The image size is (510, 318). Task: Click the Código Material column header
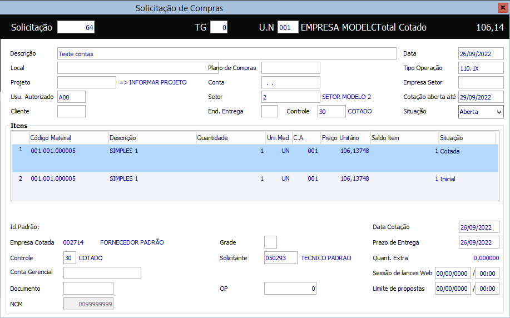(68, 138)
